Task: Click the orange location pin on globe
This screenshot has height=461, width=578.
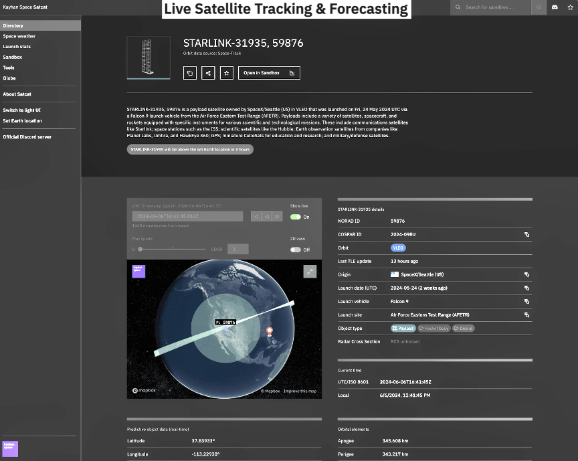Action: tap(270, 331)
